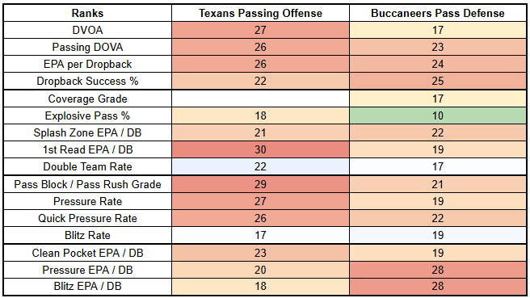Click the Clean Pocket EPA / DB label
Image resolution: width=530 pixels, height=298 pixels.
(x=87, y=253)
